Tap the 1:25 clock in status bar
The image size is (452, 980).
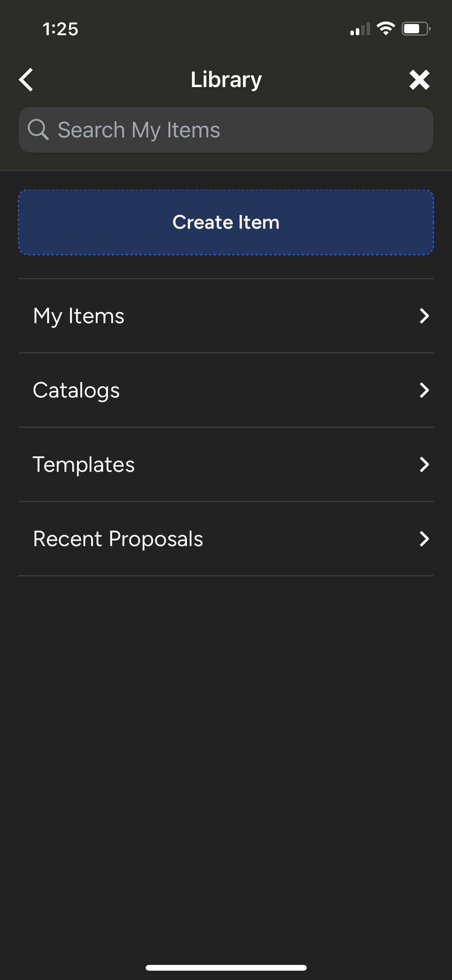(x=61, y=29)
